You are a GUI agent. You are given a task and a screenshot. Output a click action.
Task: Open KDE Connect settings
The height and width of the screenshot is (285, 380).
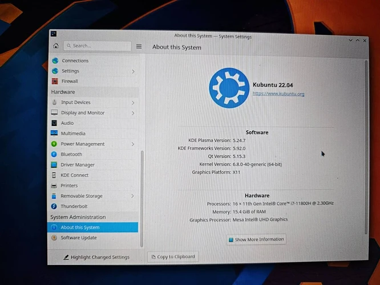(74, 175)
